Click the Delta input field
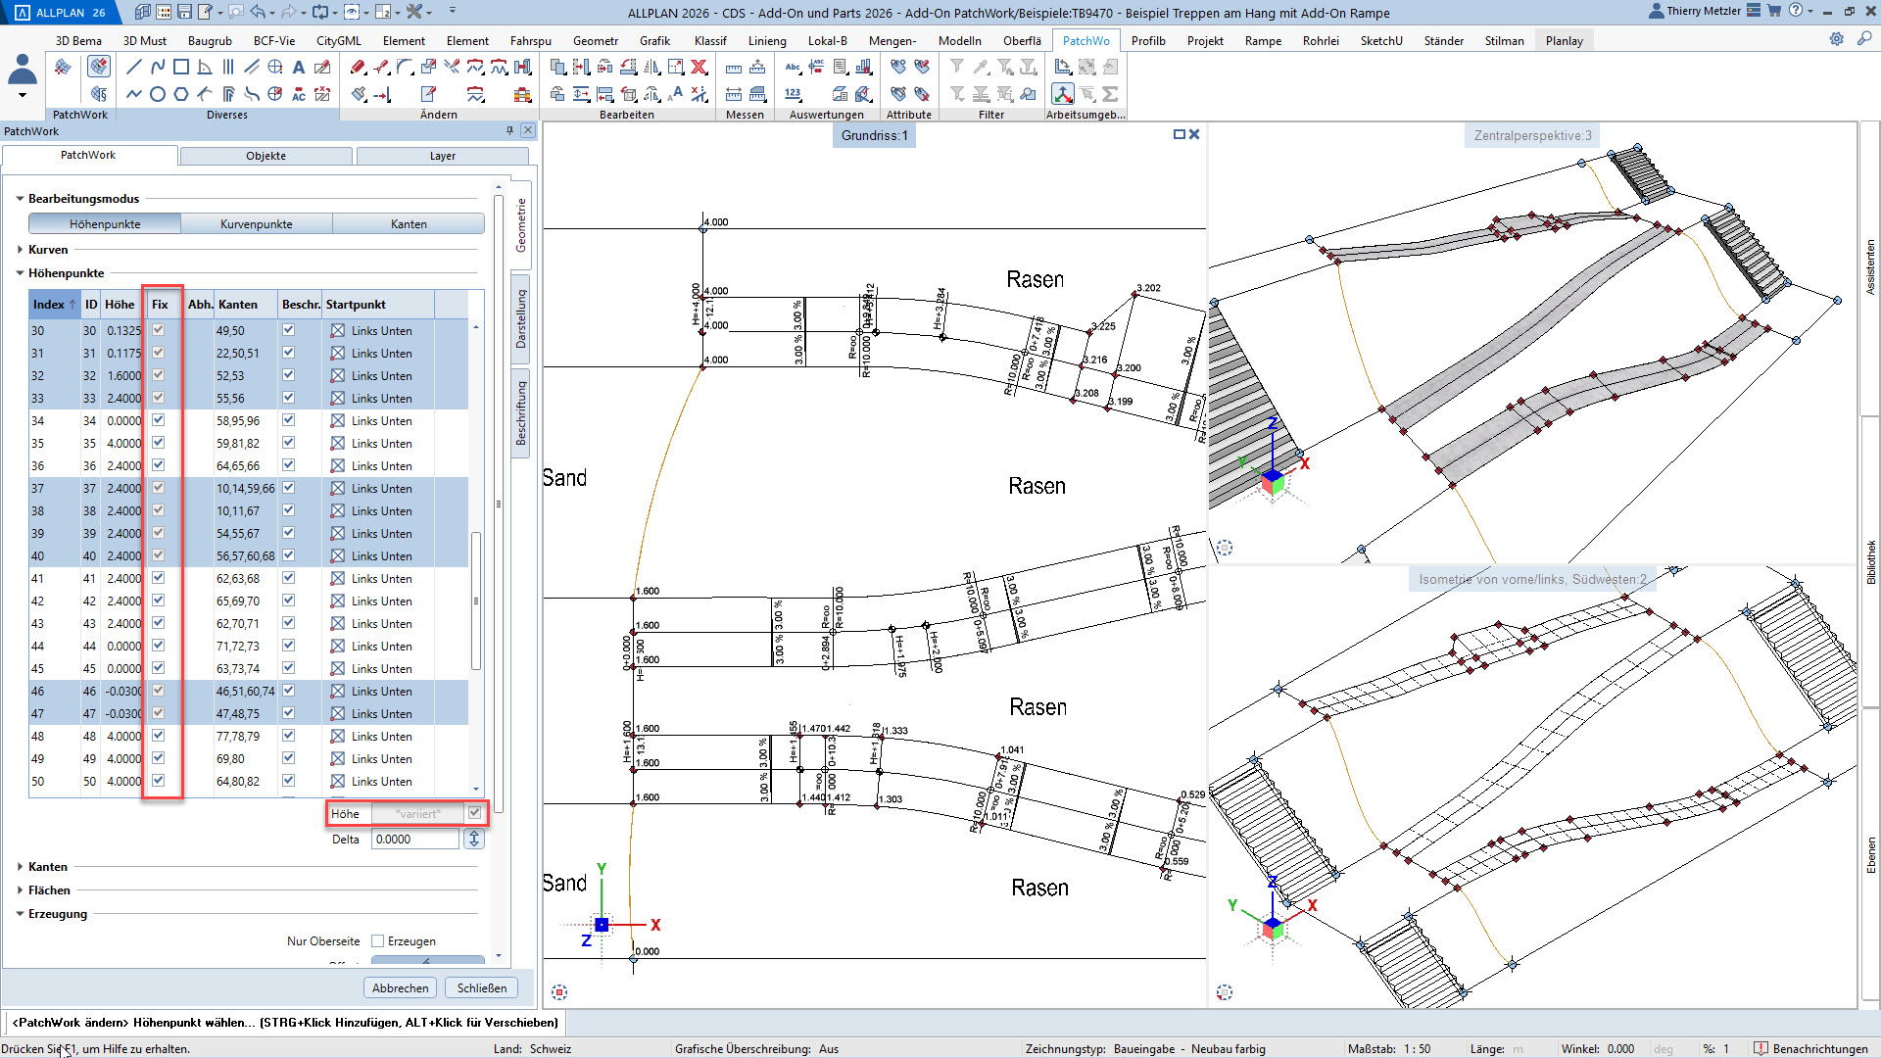The width and height of the screenshot is (1881, 1058). click(415, 840)
